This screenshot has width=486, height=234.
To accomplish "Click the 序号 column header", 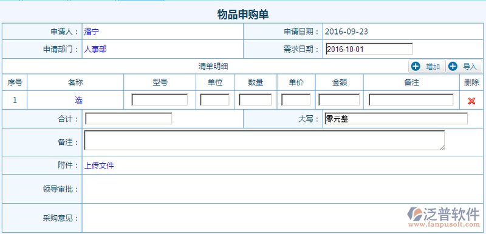I will [15, 82].
